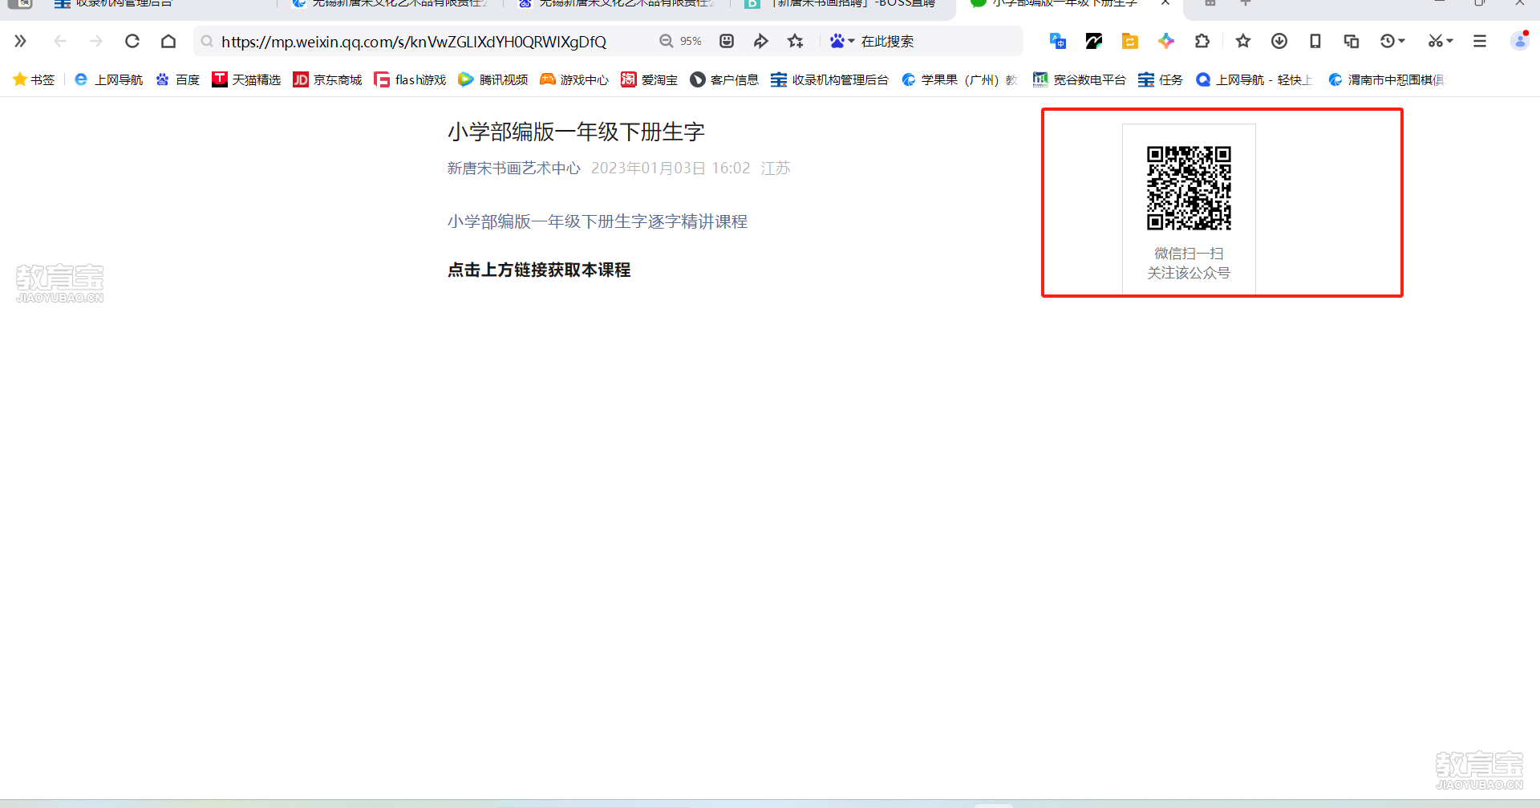
Task: Open the downloads manager icon
Action: pos(1279,41)
